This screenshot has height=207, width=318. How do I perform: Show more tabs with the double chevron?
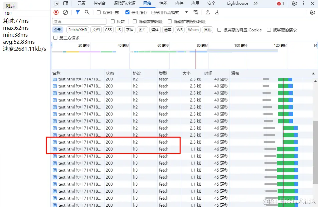[x=255, y=3]
